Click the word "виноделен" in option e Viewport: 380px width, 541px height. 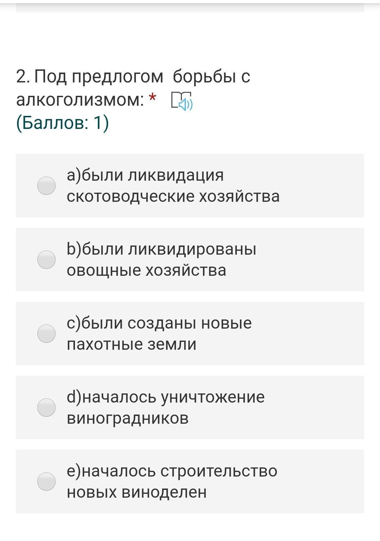tap(164, 492)
